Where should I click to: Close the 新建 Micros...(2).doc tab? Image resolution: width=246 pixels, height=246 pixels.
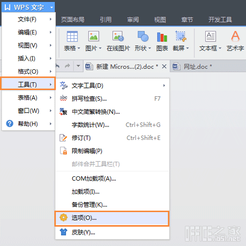click(164, 66)
